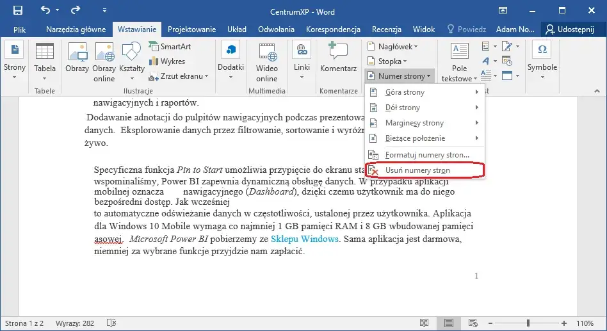Click Numer strony dropdown button

point(399,76)
